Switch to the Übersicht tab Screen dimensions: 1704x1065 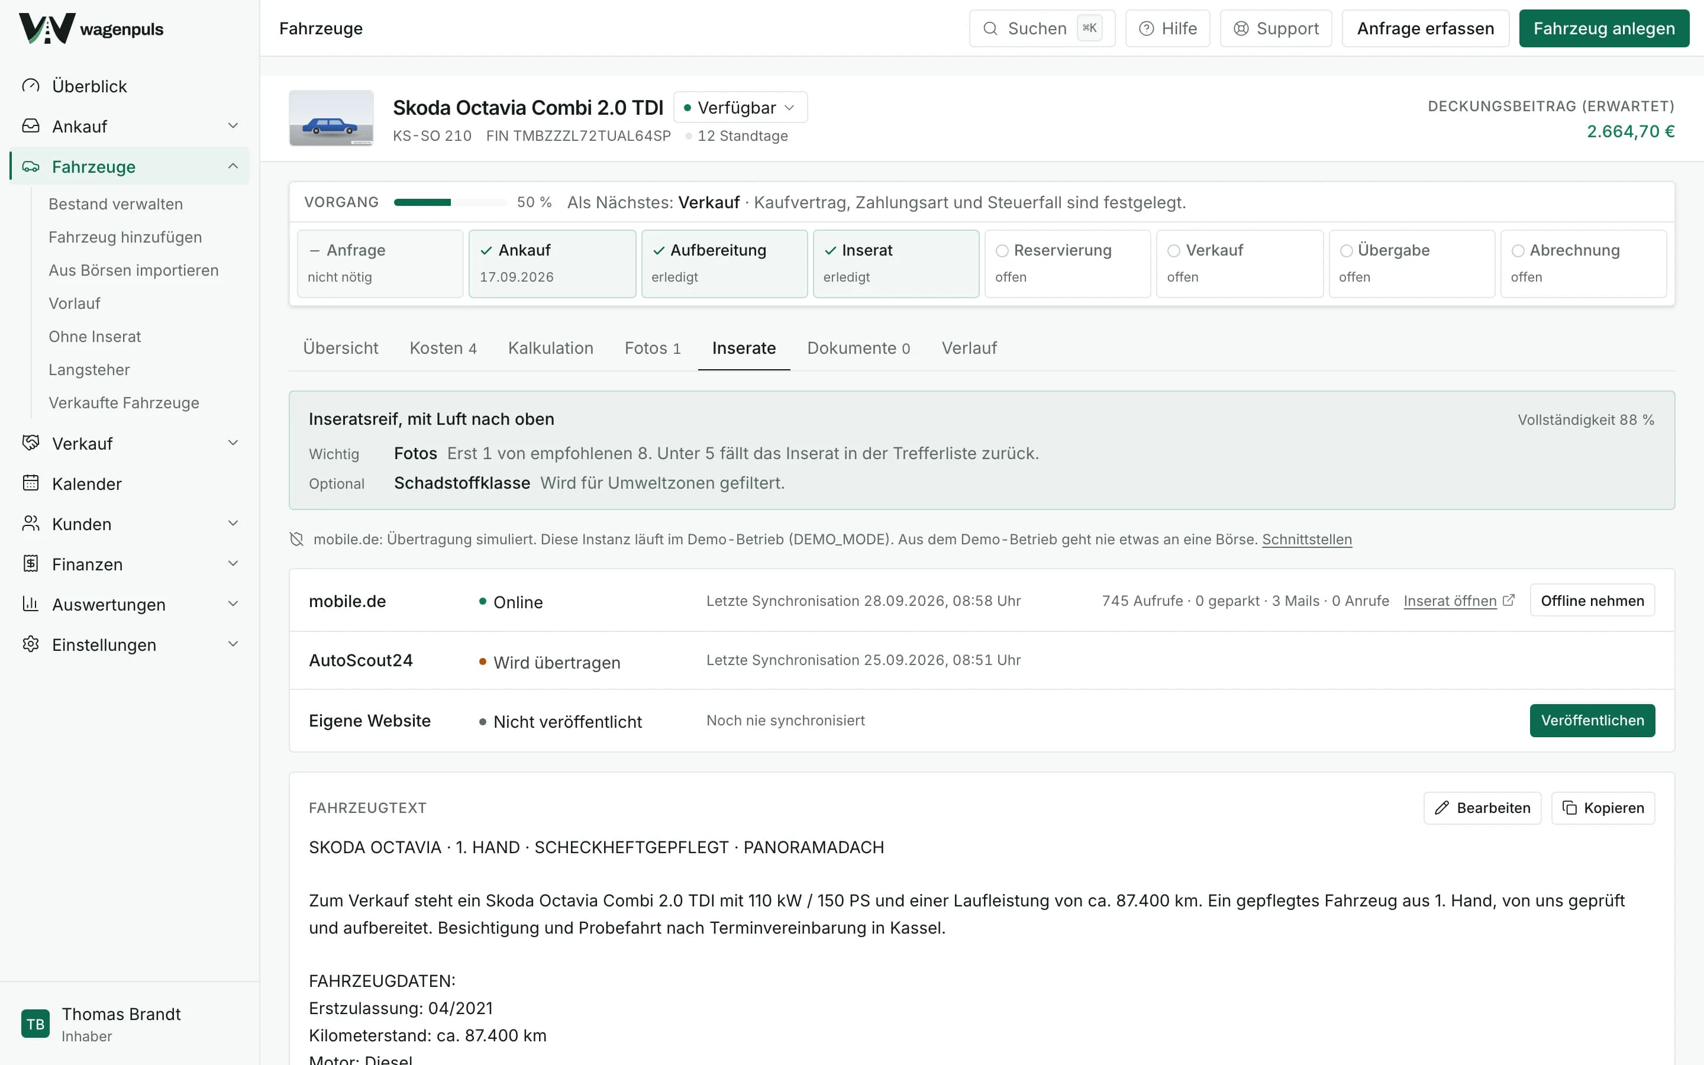click(x=341, y=348)
